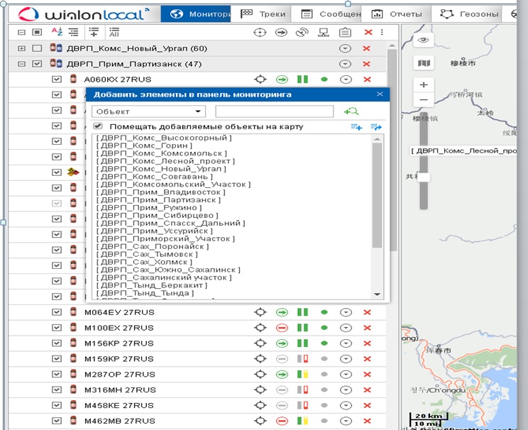528x430 pixels.
Task: Toggle the map visibility eye icon
Action: 424,40
